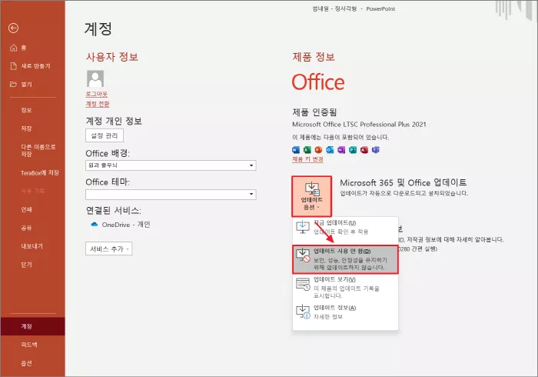This screenshot has width=538, height=377.
Task: Click the View Updates (업데이트 보기) history icon
Action: [303, 284]
